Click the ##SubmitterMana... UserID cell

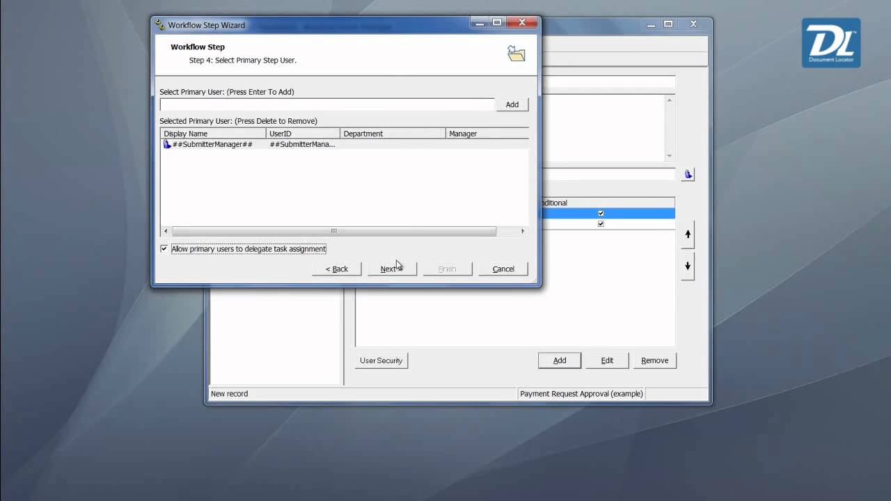coord(302,144)
